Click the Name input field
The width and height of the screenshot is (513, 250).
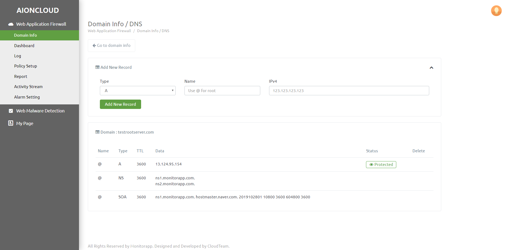[x=222, y=91]
